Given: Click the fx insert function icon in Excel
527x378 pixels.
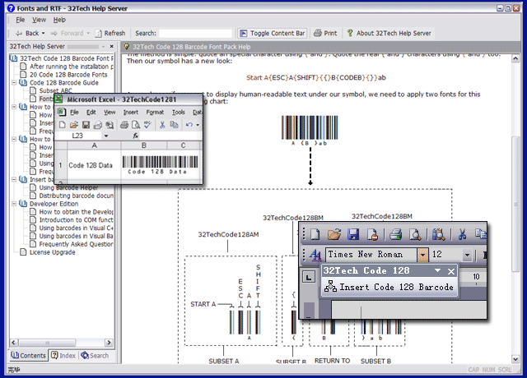Looking at the screenshot, I should (135, 136).
